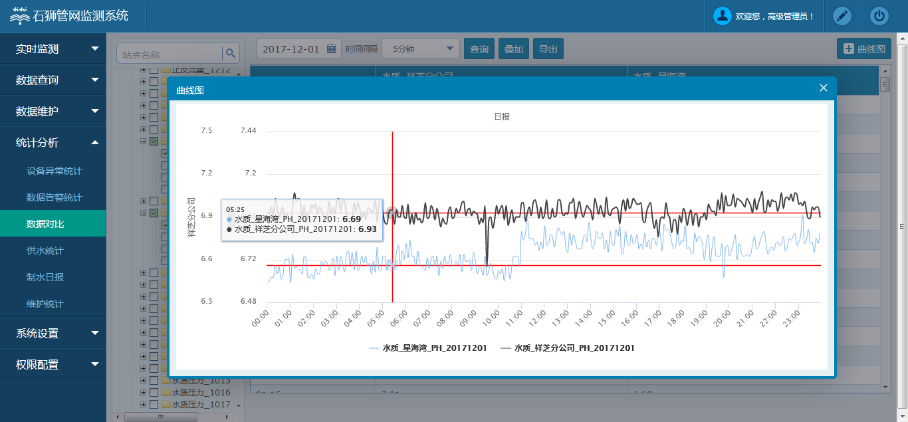
Task: Open 供水统计 in the sidebar
Action: [45, 251]
